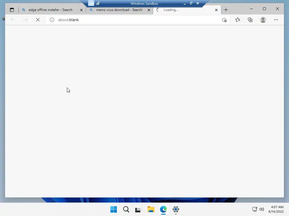Click Microsoft Edge taskbar icon
Image resolution: width=289 pixels, height=216 pixels.
[163, 209]
